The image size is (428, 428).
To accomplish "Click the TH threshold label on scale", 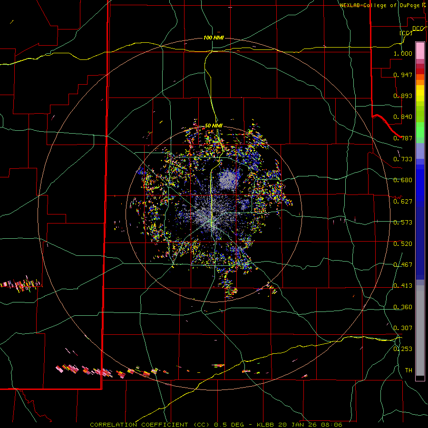I will (x=409, y=370).
